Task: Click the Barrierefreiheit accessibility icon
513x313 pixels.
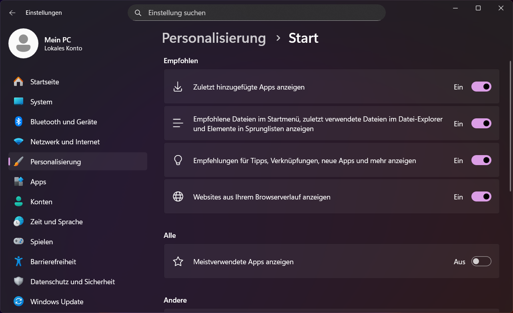Action: 18,262
